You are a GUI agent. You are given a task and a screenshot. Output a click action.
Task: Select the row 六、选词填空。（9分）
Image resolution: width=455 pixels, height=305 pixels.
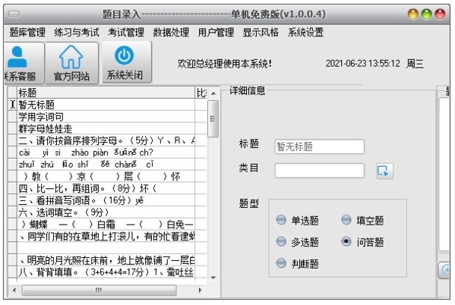coord(106,212)
